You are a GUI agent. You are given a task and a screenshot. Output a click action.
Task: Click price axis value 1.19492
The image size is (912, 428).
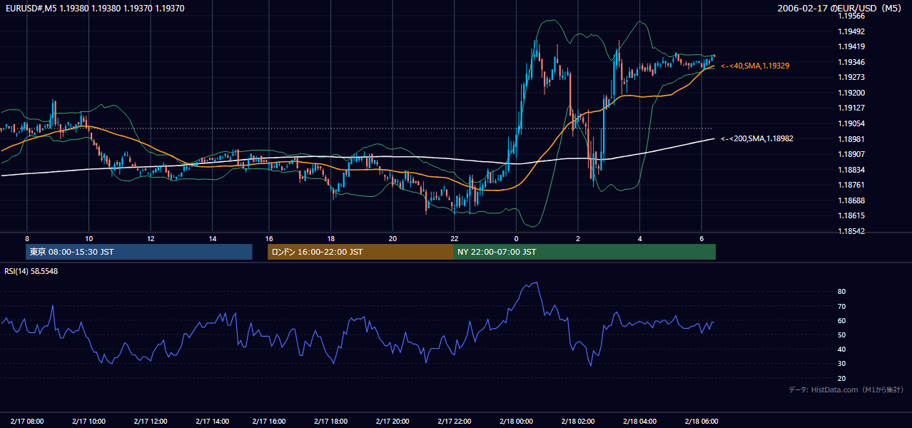pos(851,31)
